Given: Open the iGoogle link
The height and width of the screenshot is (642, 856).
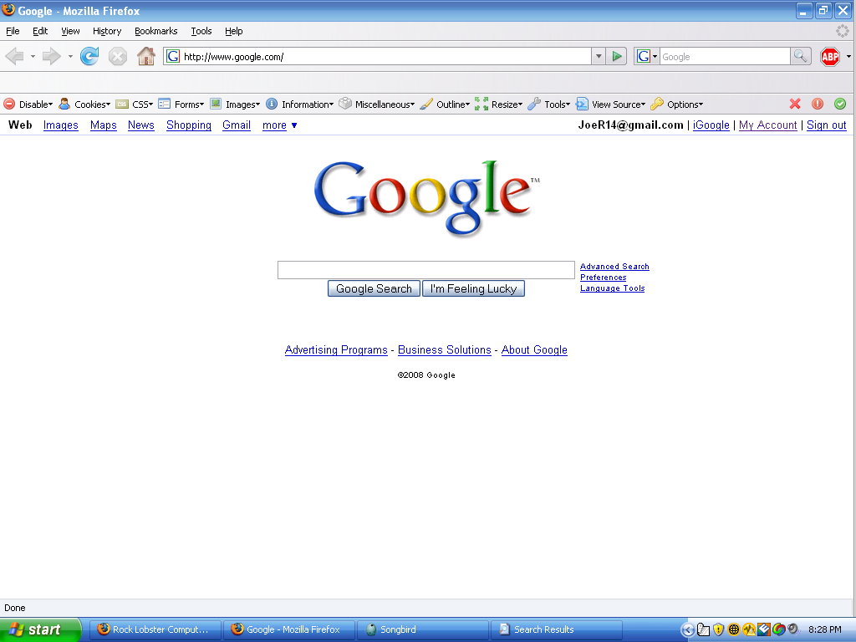Looking at the screenshot, I should click(x=711, y=125).
